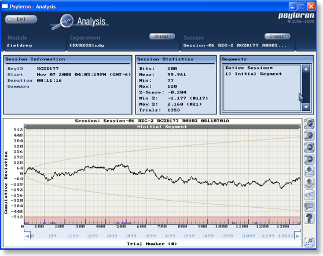Toggle the probability envelope curves icon

tap(309, 194)
